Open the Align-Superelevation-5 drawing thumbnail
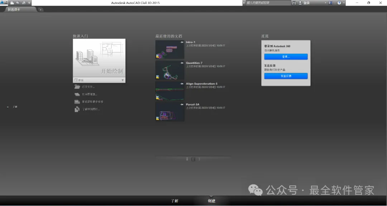 point(169,91)
